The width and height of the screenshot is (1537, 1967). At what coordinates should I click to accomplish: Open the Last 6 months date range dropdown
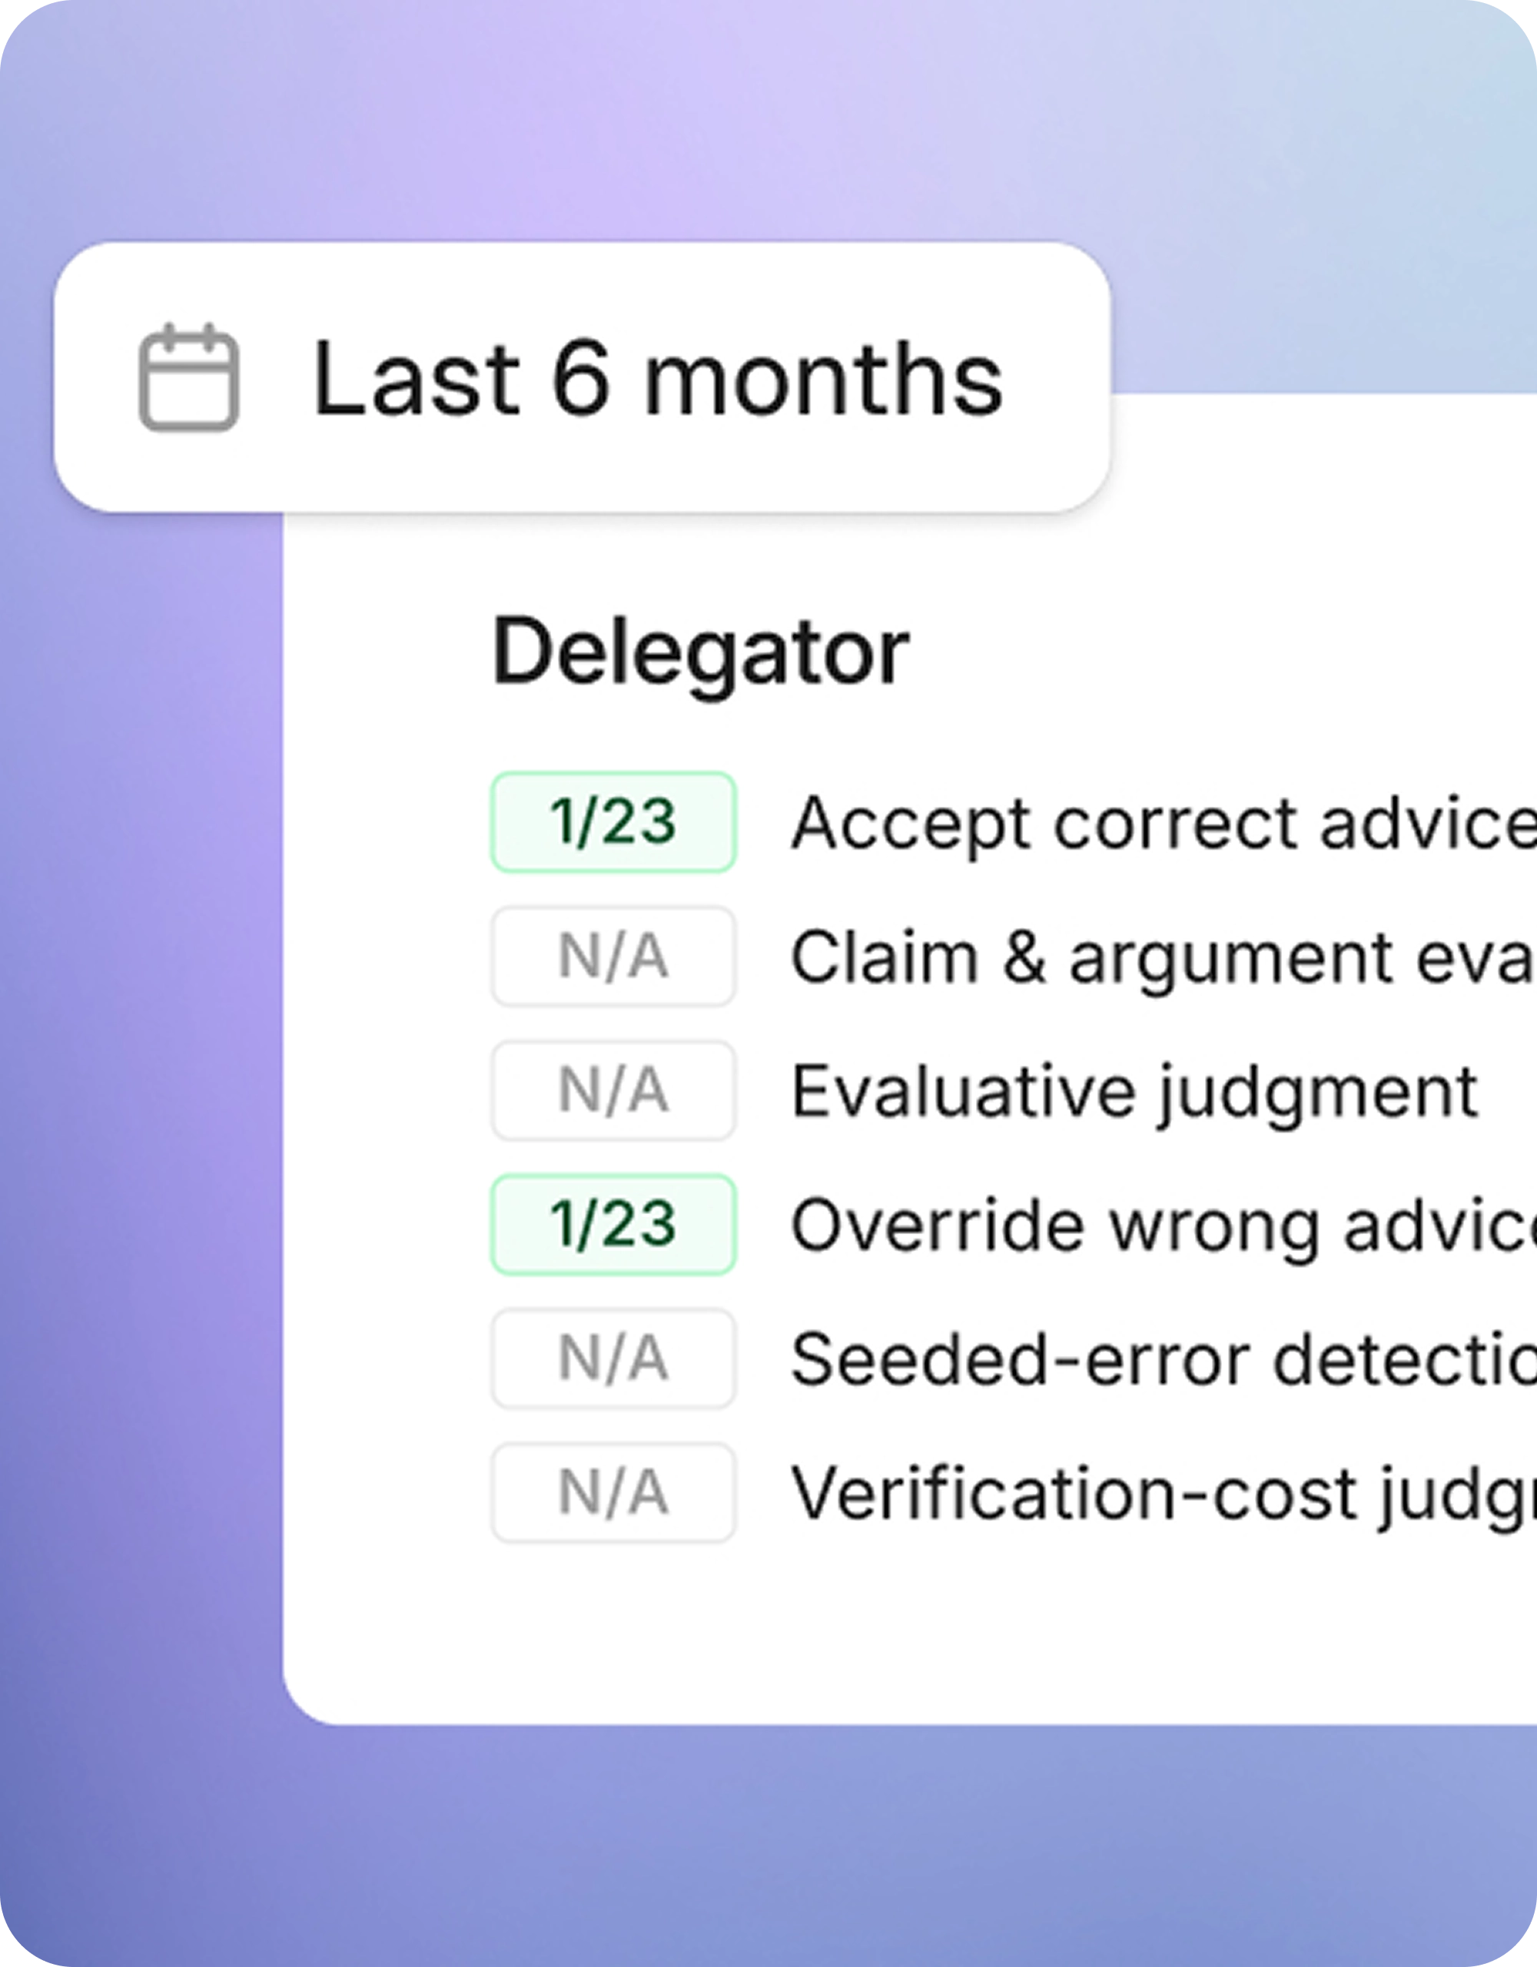582,376
